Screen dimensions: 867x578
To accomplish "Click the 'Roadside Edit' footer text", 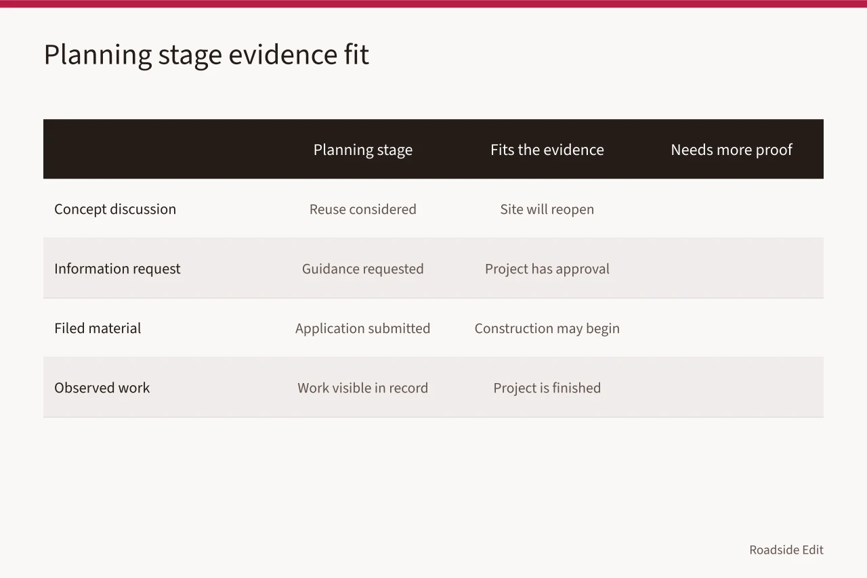I will [786, 550].
